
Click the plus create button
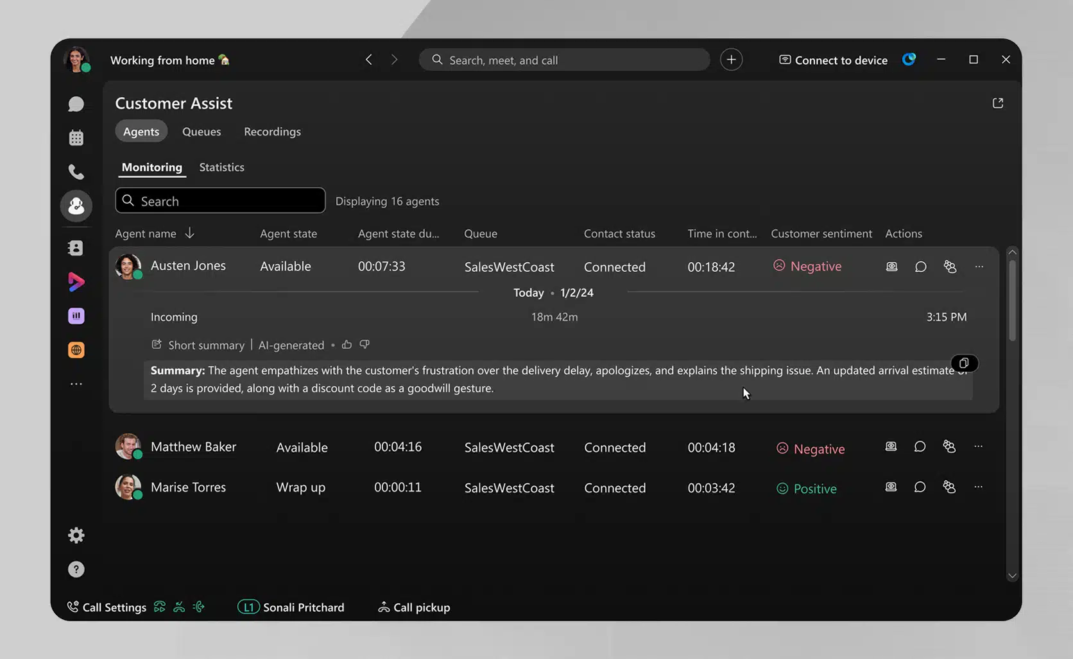tap(731, 60)
